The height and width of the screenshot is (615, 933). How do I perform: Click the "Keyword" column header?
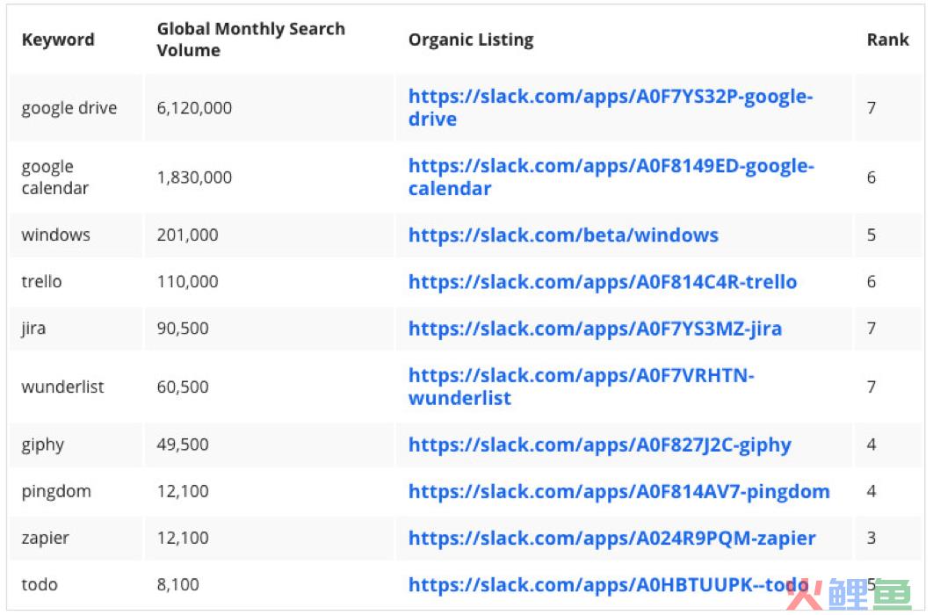click(58, 40)
